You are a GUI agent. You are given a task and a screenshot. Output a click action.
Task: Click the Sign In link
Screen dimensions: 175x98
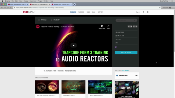click(x=138, y=12)
